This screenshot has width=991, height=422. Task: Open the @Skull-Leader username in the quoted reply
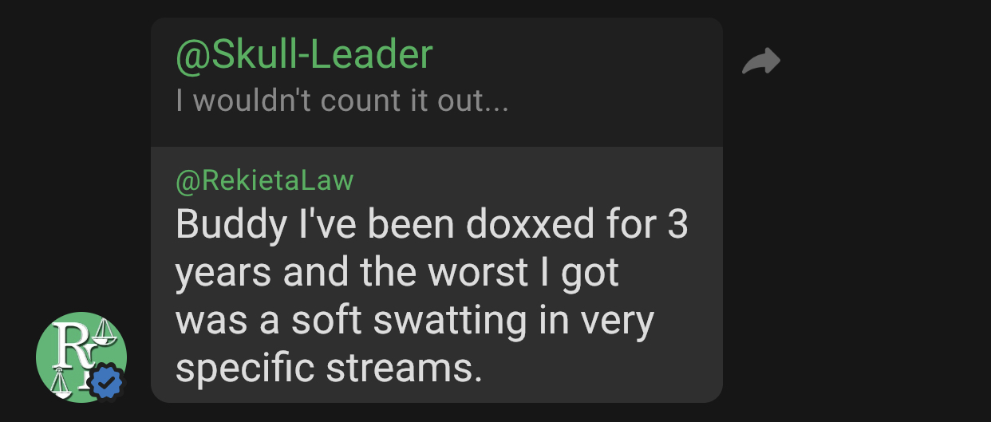[304, 54]
